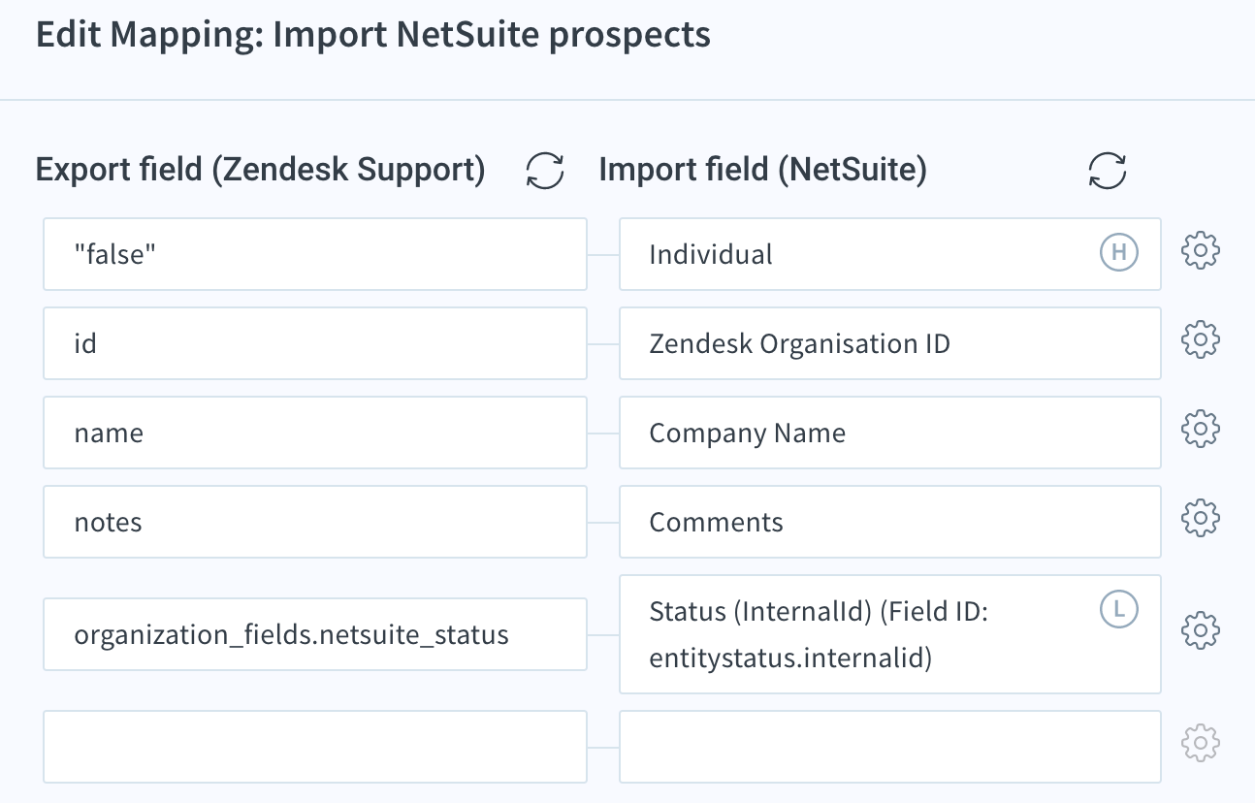Edit the organization_fields.netsuite_status export field
Image resolution: width=1255 pixels, height=803 pixels.
pos(315,634)
